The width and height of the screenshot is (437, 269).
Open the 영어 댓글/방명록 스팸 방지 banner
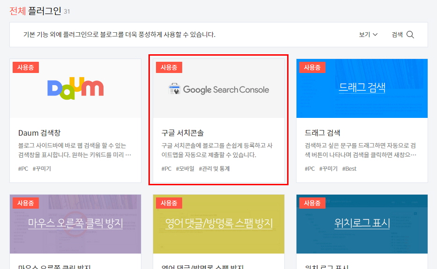[219, 224]
